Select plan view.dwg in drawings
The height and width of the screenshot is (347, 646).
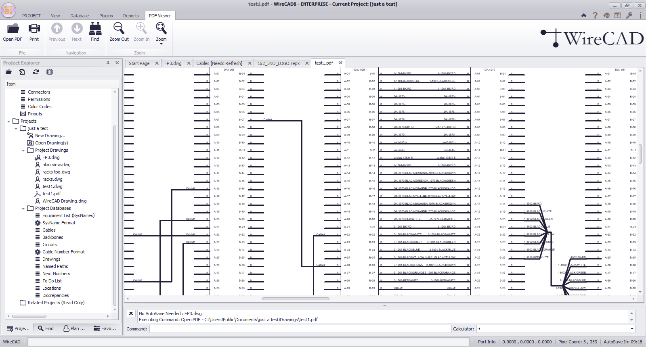point(56,165)
